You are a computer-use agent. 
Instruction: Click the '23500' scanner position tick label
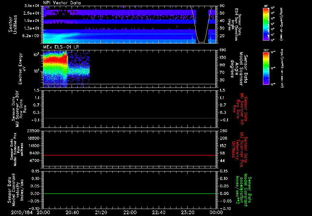33,131
